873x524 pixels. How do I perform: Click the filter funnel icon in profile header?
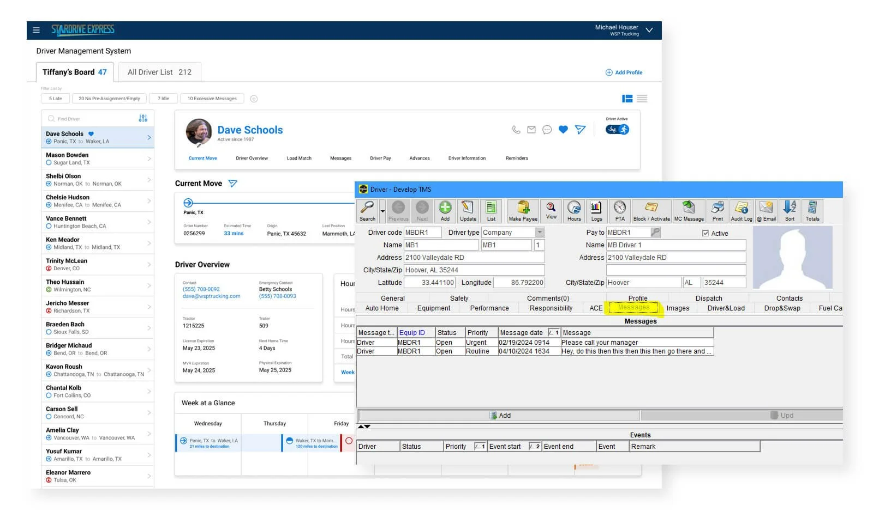tap(580, 130)
